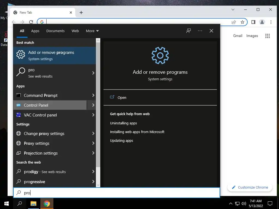This screenshot has height=209, width=279.
Task: Click the taskbar search magnifier icon
Action: (20, 204)
